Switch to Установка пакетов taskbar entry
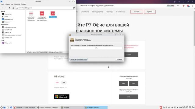 pyautogui.click(x=96, y=107)
